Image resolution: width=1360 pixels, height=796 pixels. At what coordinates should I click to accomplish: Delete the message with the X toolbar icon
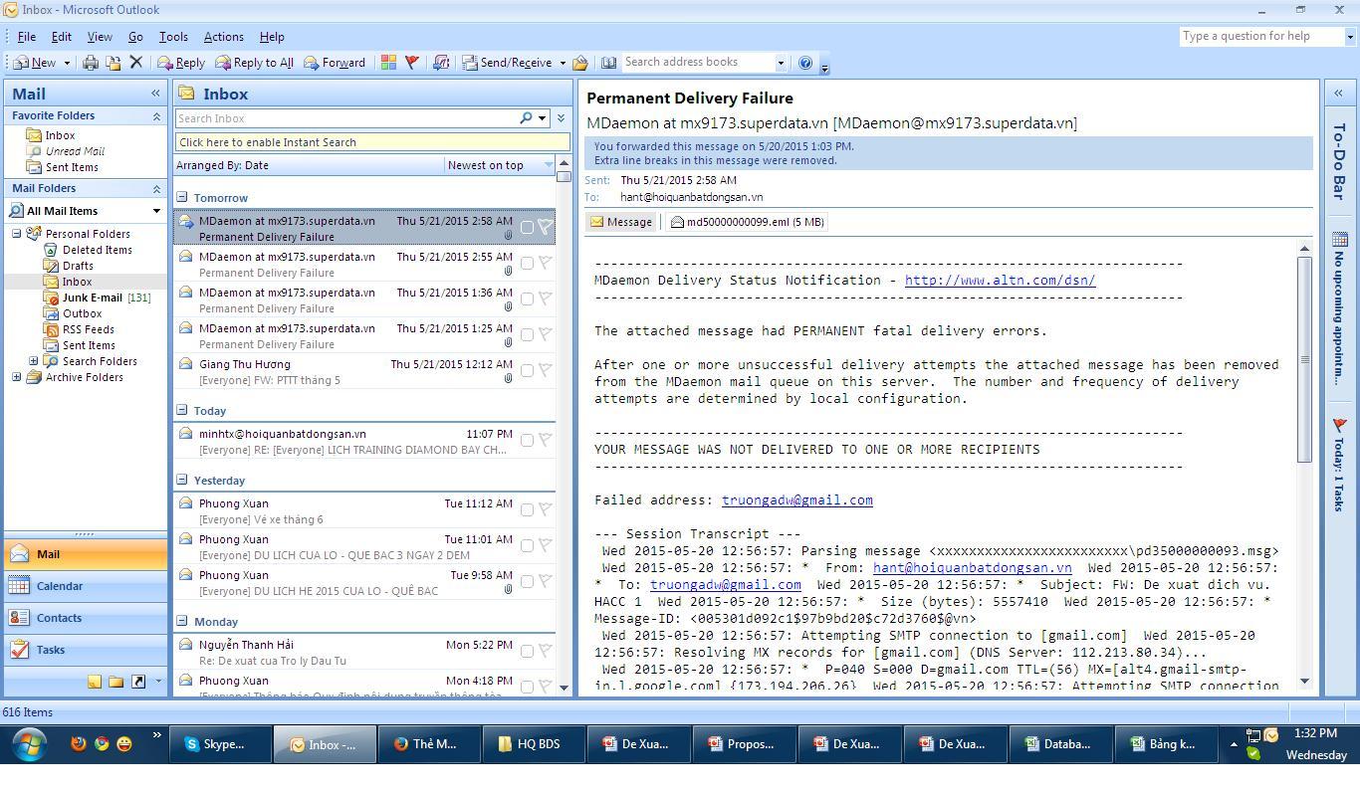136,63
